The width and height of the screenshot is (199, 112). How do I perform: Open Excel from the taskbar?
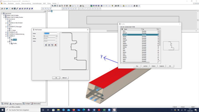pyautogui.click(x=104, y=110)
